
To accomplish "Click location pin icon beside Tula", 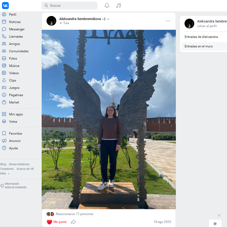I will click(x=61, y=23).
